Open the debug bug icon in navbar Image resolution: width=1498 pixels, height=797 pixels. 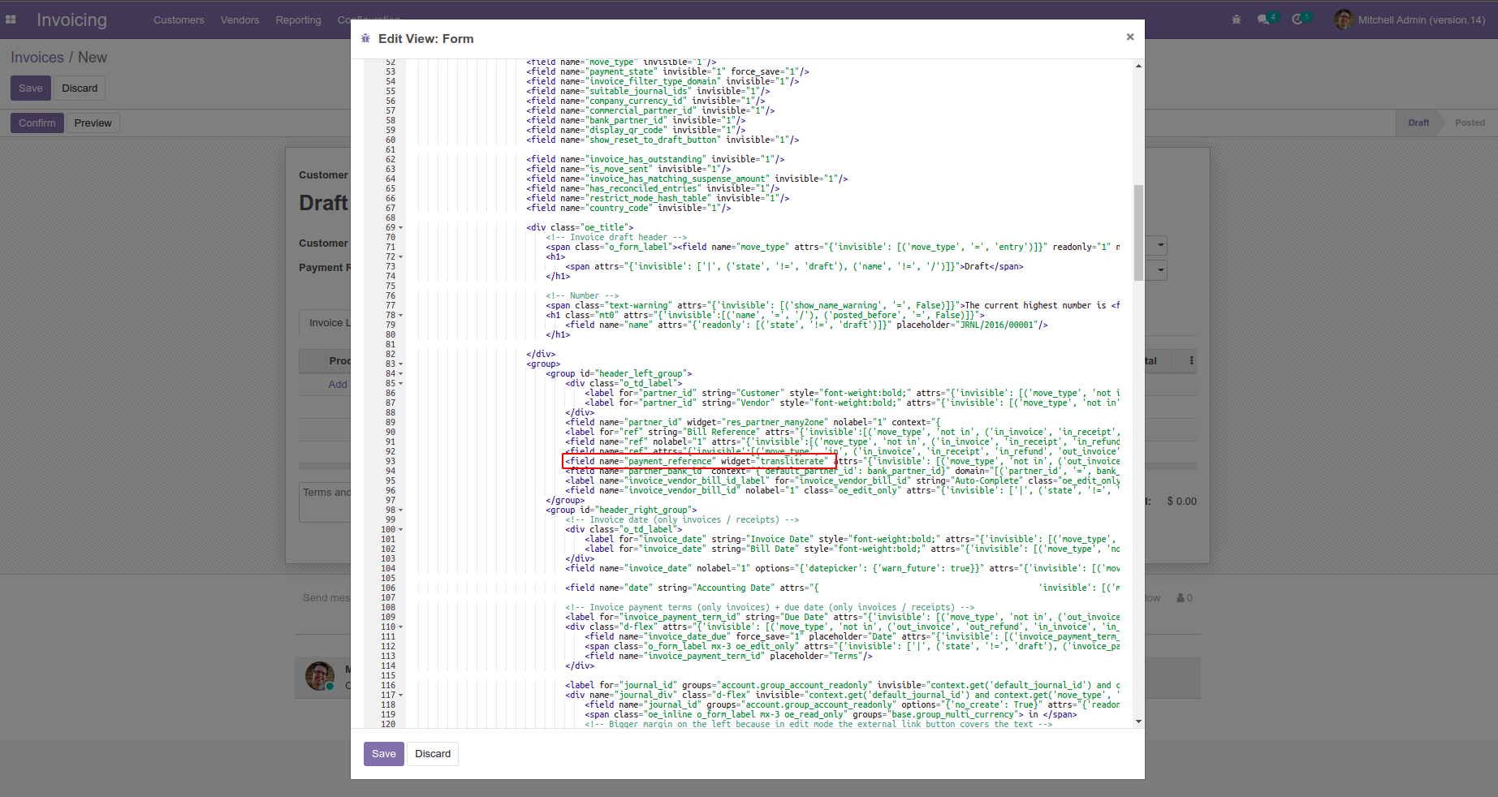coord(1236,19)
